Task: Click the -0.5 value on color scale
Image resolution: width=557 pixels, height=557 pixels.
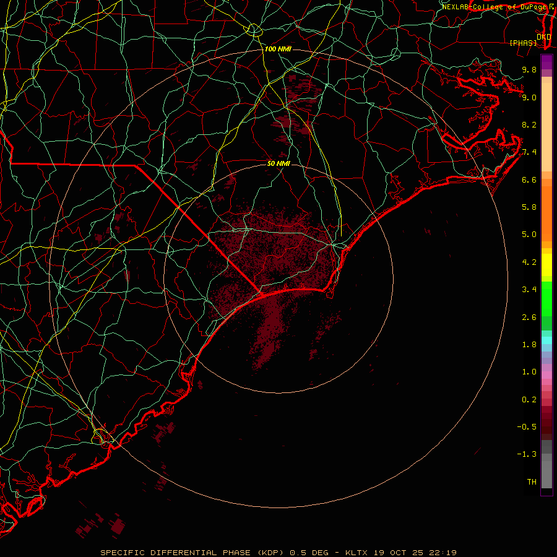Action: 527,427
